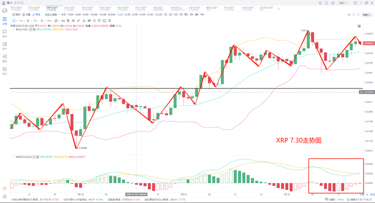Viewport: 375px width, 203px height.
Task: Open MACD indicator settings icon
Action: point(34,157)
